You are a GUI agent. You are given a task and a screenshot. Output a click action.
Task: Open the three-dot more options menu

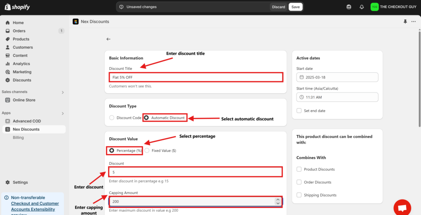click(414, 21)
